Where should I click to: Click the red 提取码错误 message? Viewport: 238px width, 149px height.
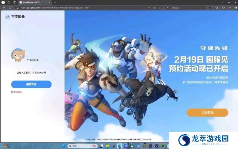pos(17,92)
